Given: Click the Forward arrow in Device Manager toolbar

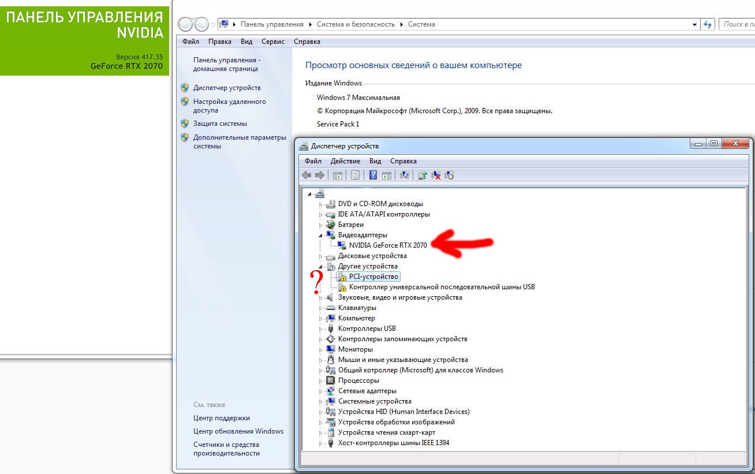Looking at the screenshot, I should point(319,175).
